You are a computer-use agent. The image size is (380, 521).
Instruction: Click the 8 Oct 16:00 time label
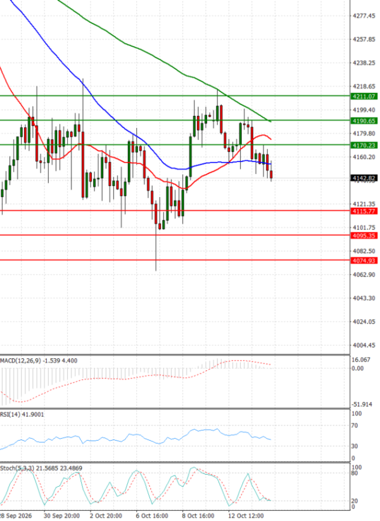pos(198,516)
